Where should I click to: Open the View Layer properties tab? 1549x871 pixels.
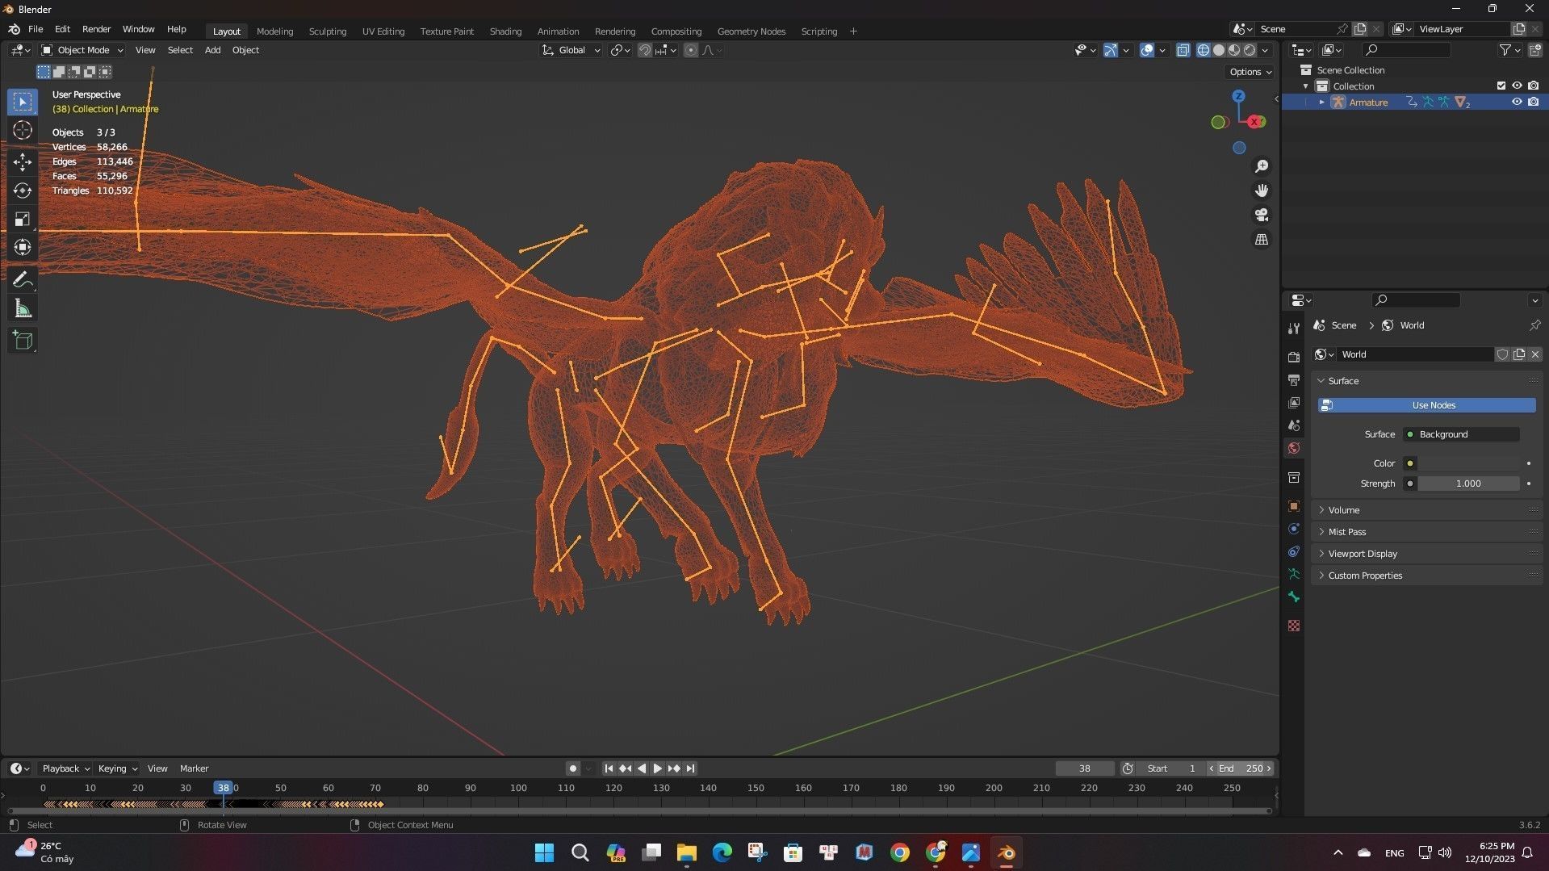[x=1294, y=402]
